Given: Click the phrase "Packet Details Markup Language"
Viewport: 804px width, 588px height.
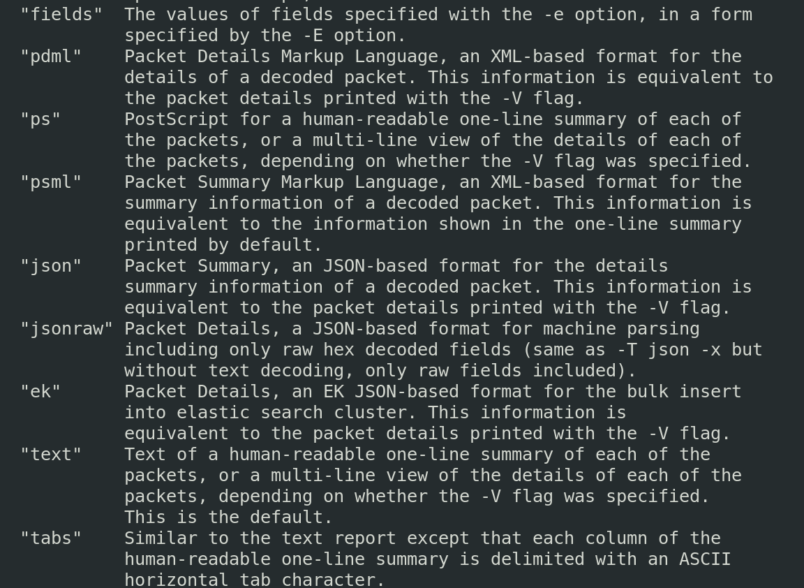Looking at the screenshot, I should [x=281, y=57].
